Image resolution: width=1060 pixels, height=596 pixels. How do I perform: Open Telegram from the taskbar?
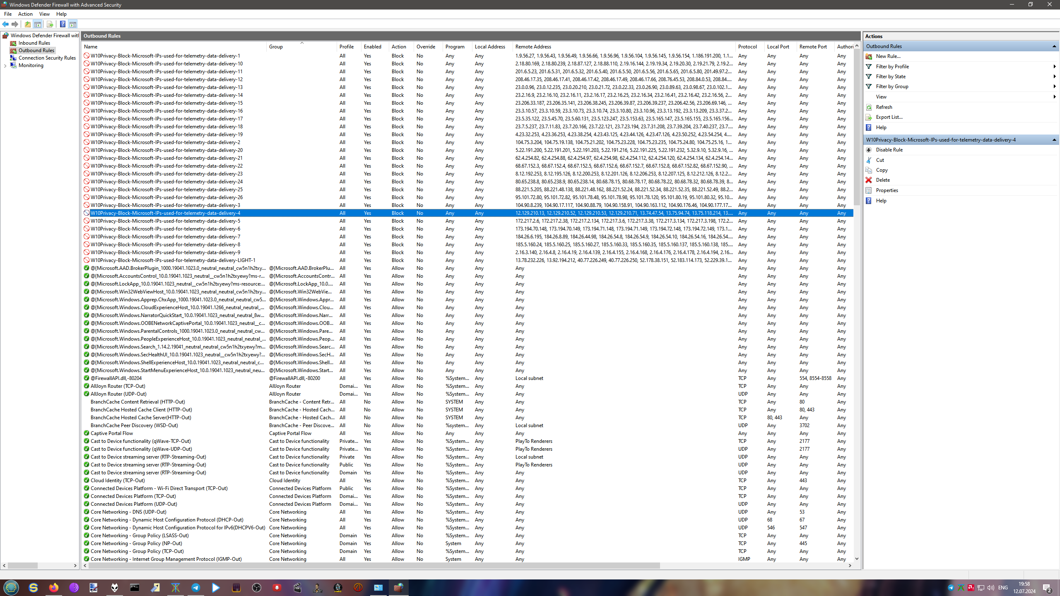tap(196, 587)
